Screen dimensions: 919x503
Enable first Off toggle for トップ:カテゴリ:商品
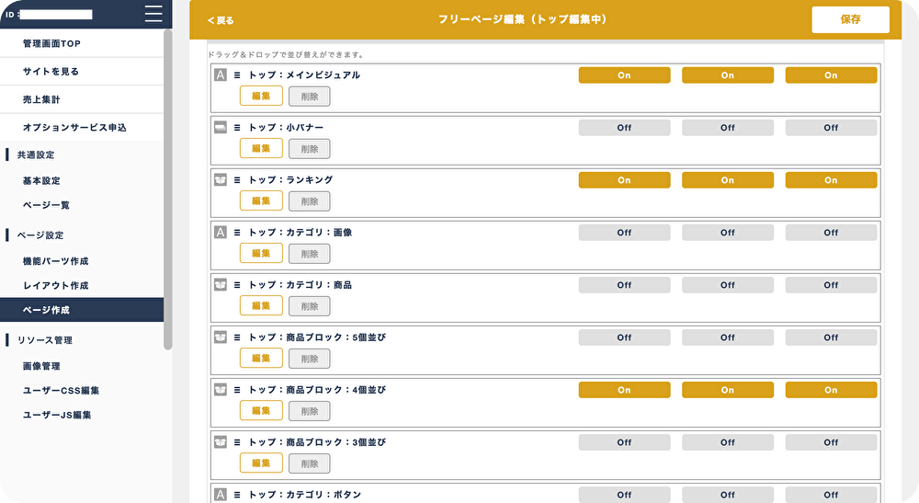tap(624, 285)
